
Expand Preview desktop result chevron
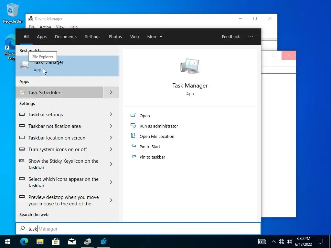(111, 200)
